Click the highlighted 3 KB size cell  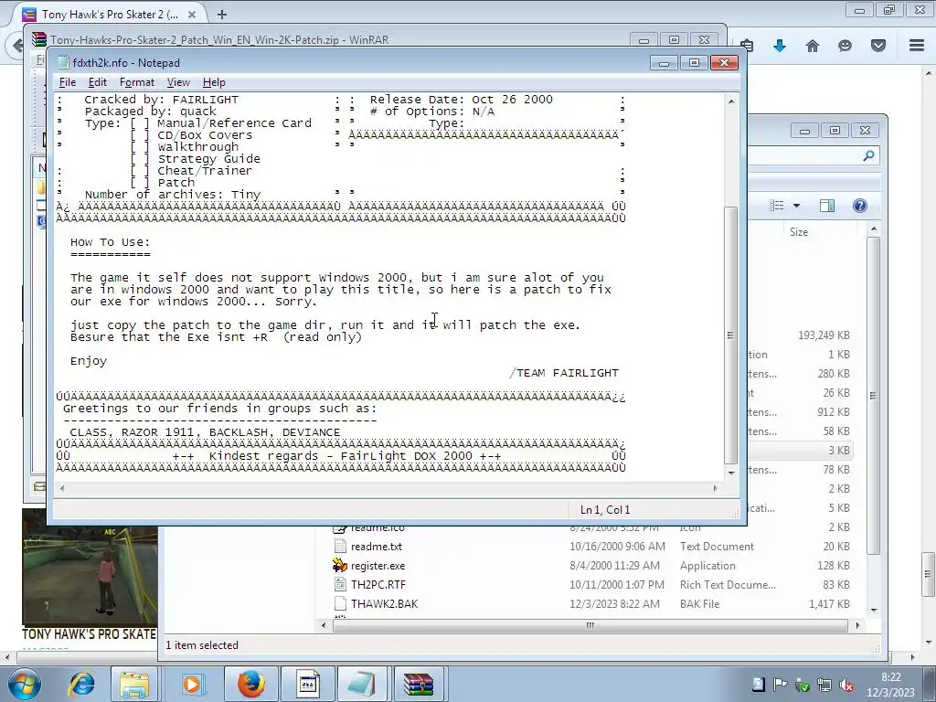(x=839, y=450)
